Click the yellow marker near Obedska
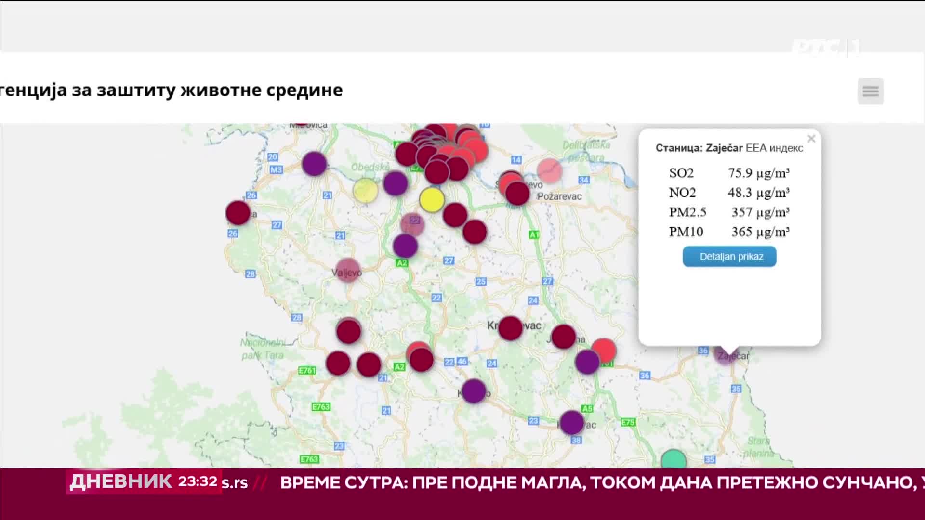This screenshot has height=520, width=925. click(365, 190)
